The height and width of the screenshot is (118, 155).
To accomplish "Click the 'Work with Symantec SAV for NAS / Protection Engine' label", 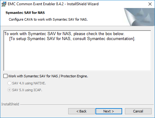I will 48,76.
